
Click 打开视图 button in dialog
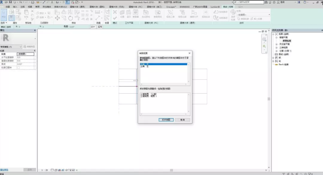pyautogui.click(x=166, y=119)
